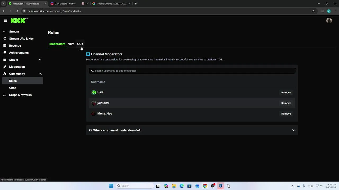Click the Stream URL & Key link icon
Screen dimensions: 339x190
[x=5, y=39]
